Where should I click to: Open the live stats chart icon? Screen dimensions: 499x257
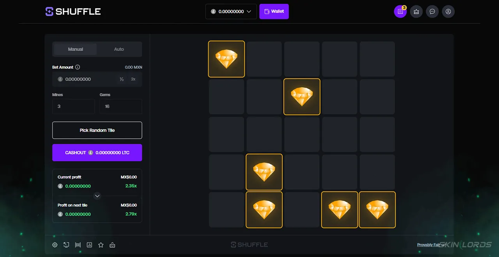point(89,245)
